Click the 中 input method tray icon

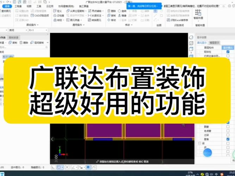(x=216, y=174)
